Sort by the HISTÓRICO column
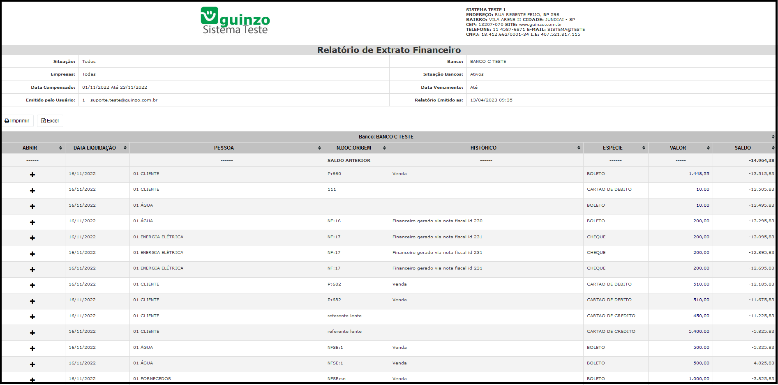 486,148
